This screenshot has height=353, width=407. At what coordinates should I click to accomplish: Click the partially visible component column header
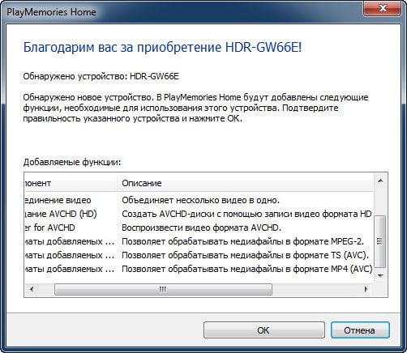coord(71,183)
